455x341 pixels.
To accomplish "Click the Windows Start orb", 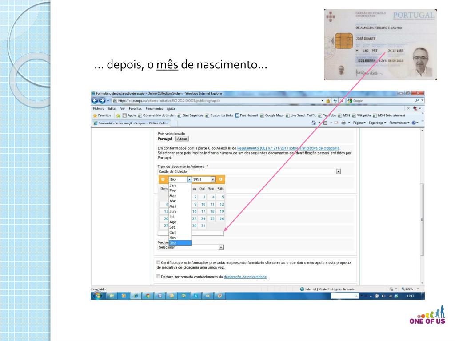I will point(97,296).
